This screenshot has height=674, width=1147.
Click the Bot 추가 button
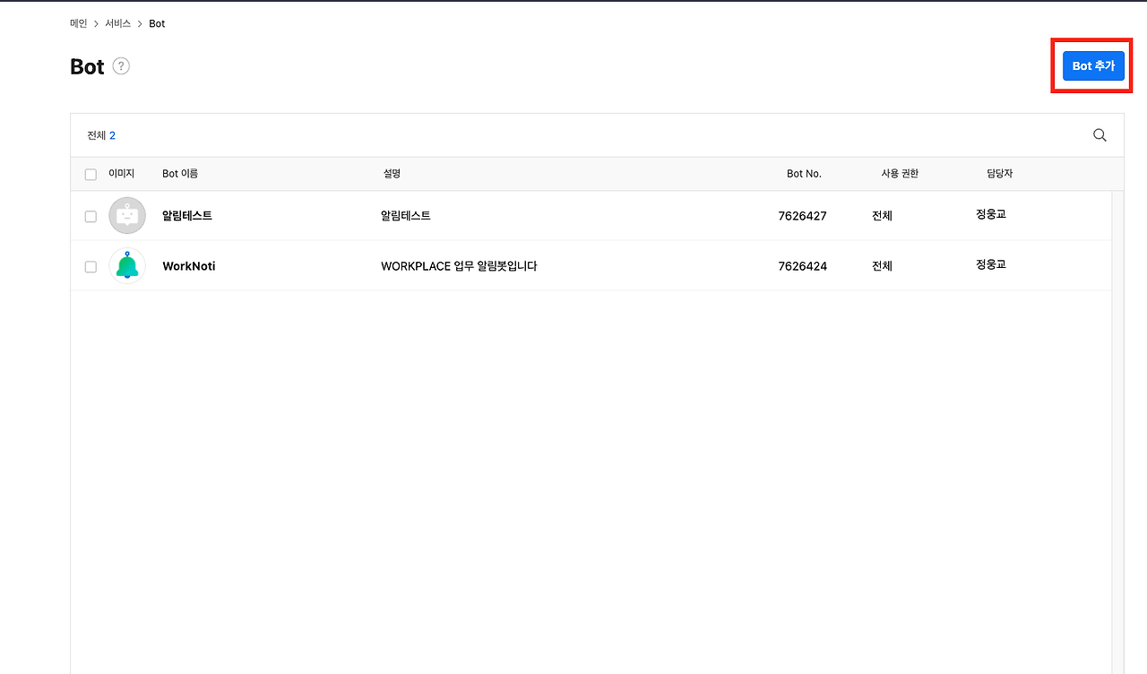coord(1093,66)
